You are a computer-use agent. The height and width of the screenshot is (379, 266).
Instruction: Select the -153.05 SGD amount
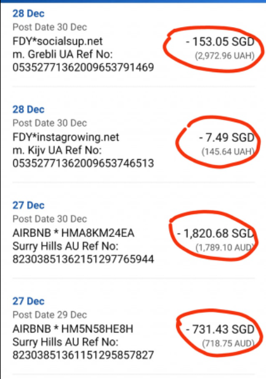click(220, 41)
